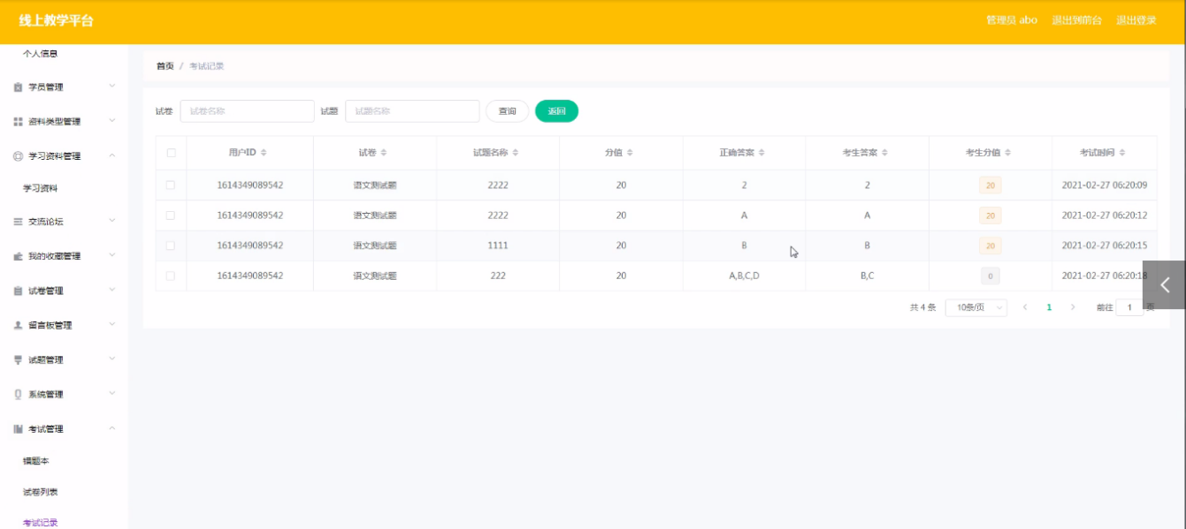Image resolution: width=1186 pixels, height=529 pixels.
Task: Click the 交流论坛 list icon
Action: [18, 222]
